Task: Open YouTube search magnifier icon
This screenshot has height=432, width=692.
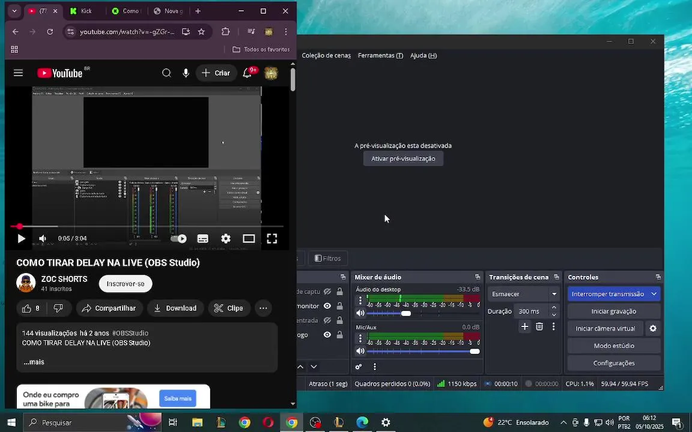Action: point(166,73)
